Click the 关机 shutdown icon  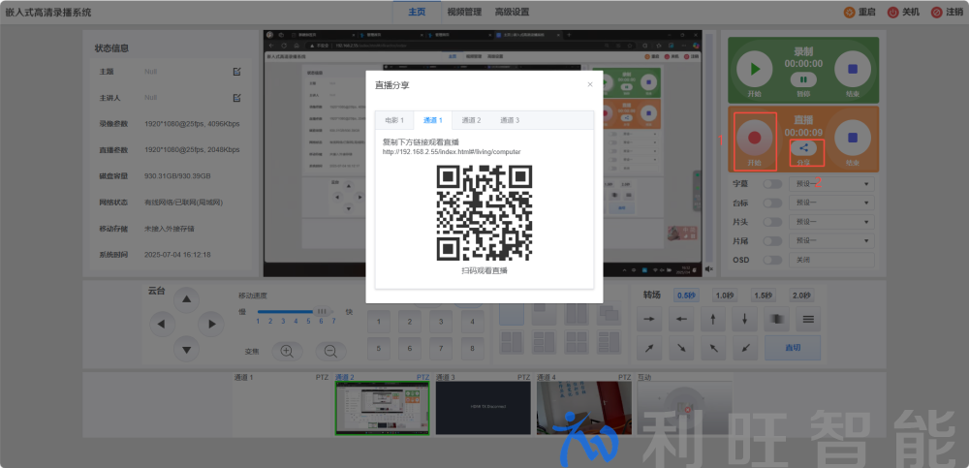[893, 12]
